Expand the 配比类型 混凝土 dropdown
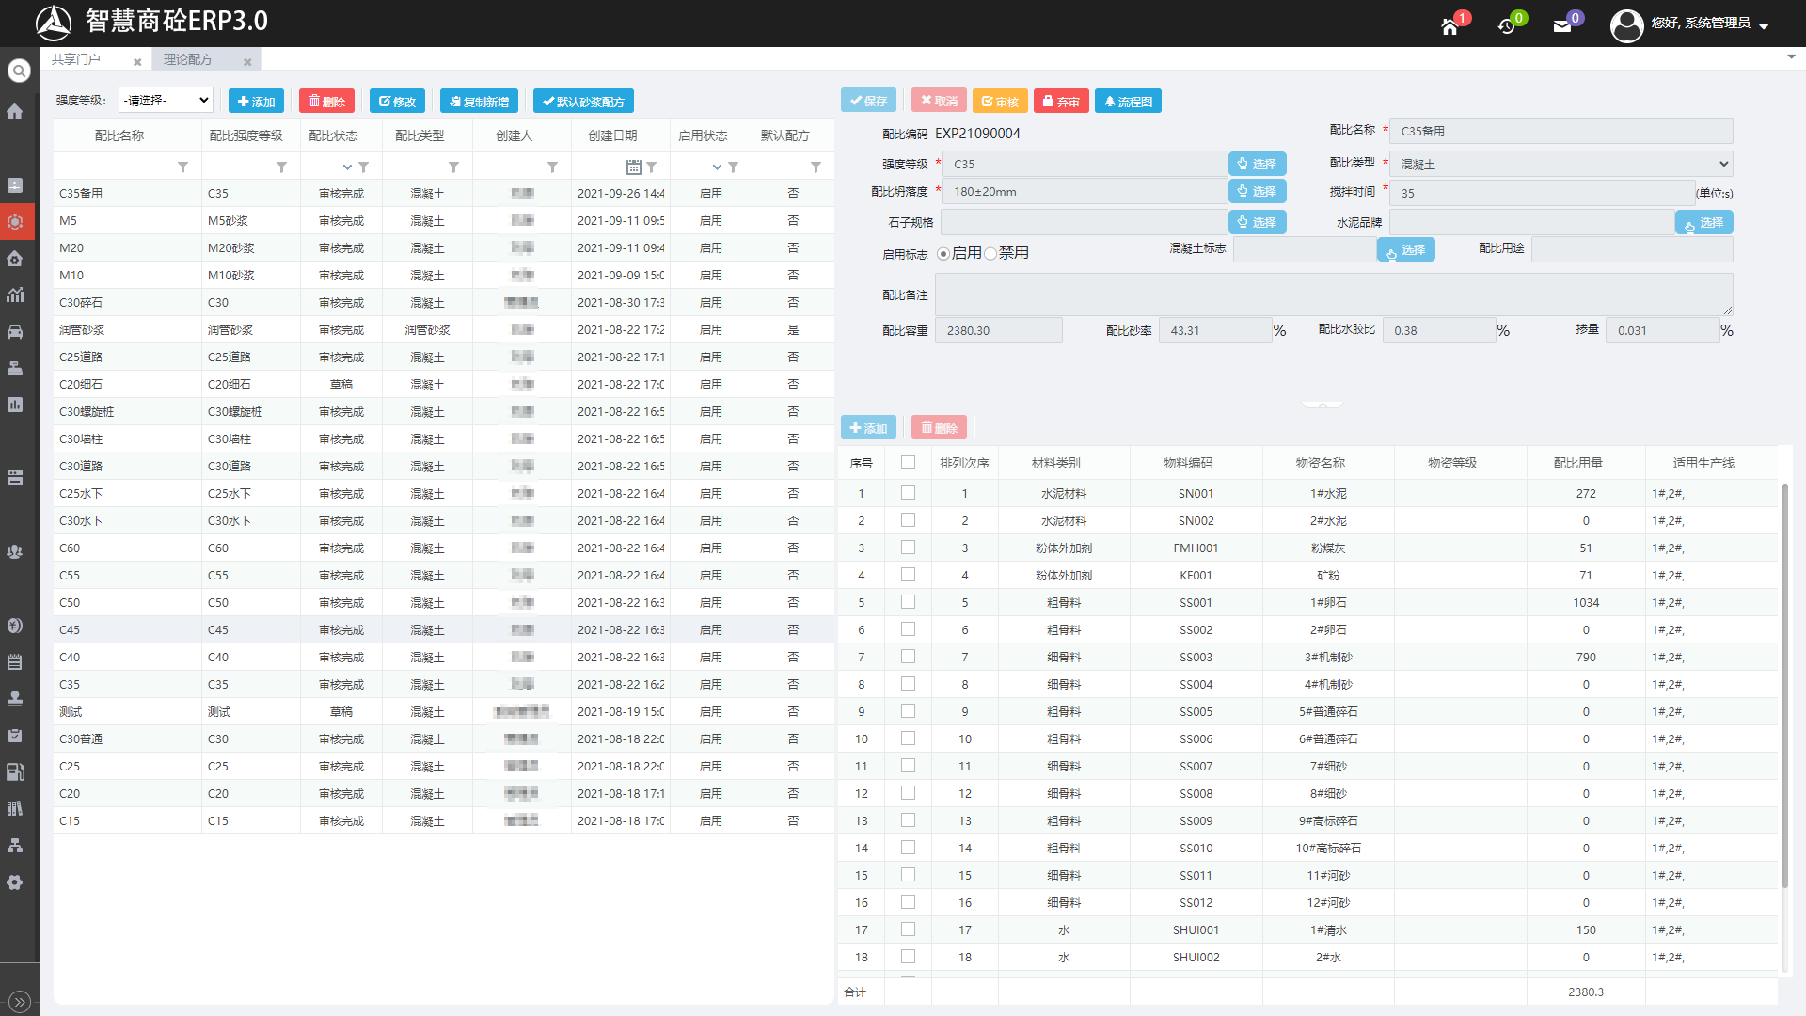The height and width of the screenshot is (1016, 1806). (1560, 164)
